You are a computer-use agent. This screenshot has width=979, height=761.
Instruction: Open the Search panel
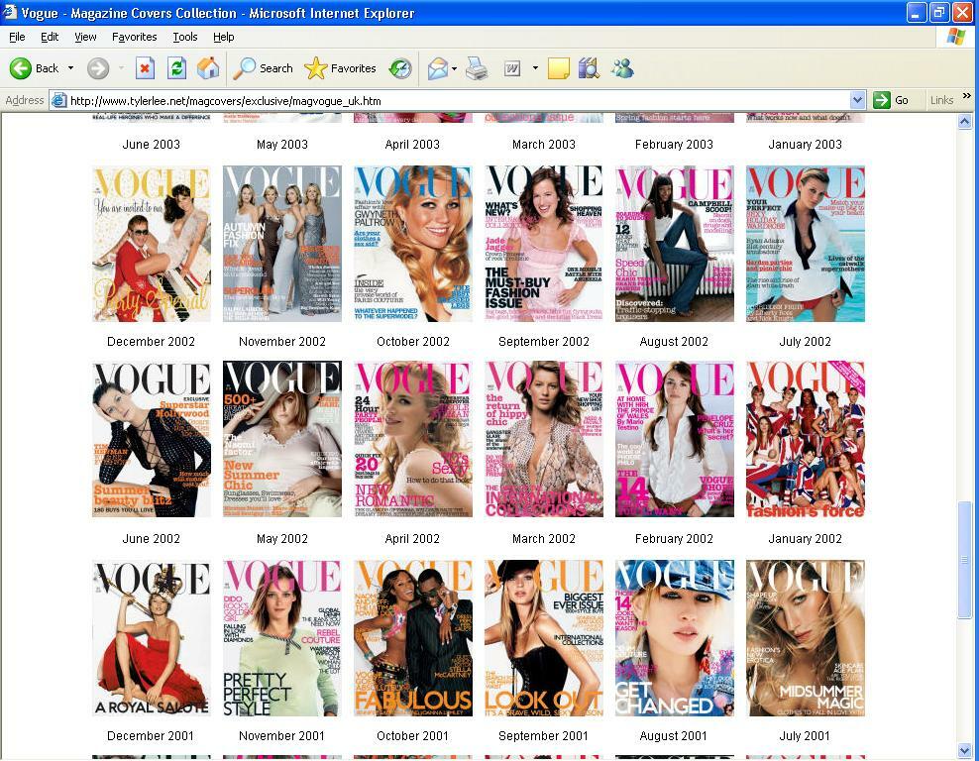click(x=263, y=68)
